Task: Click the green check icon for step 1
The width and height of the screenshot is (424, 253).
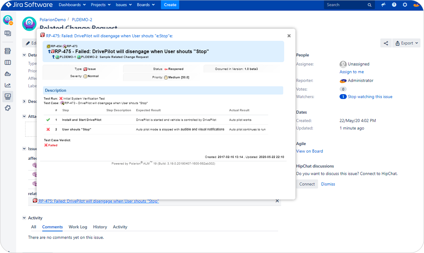Action: pos(48,120)
